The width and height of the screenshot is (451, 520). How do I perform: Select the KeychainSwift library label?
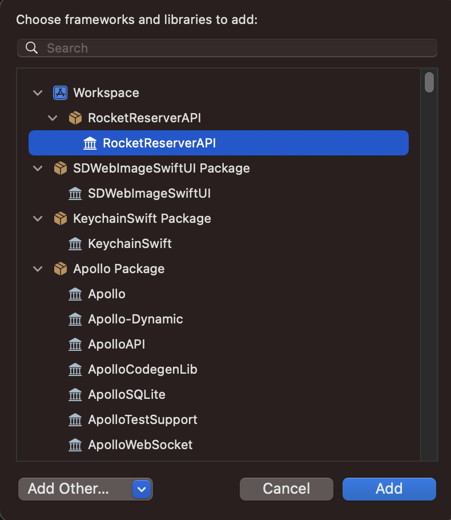(x=130, y=244)
